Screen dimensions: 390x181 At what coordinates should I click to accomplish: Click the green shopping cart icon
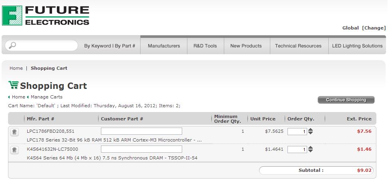coord(13,85)
